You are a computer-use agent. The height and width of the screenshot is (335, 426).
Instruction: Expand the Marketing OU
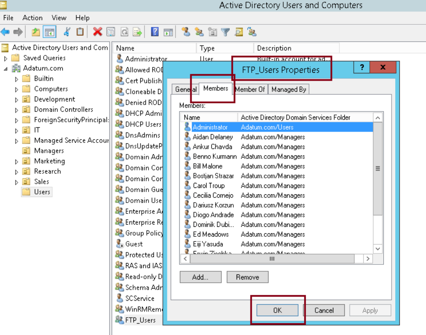tap(17, 161)
